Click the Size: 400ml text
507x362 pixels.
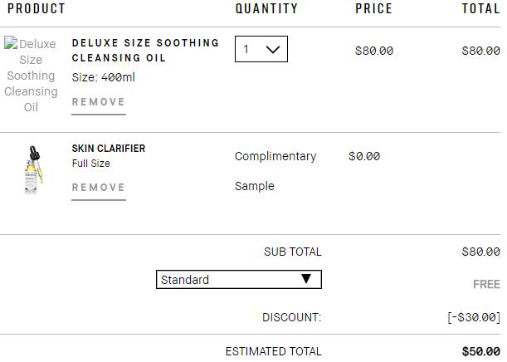pyautogui.click(x=104, y=77)
